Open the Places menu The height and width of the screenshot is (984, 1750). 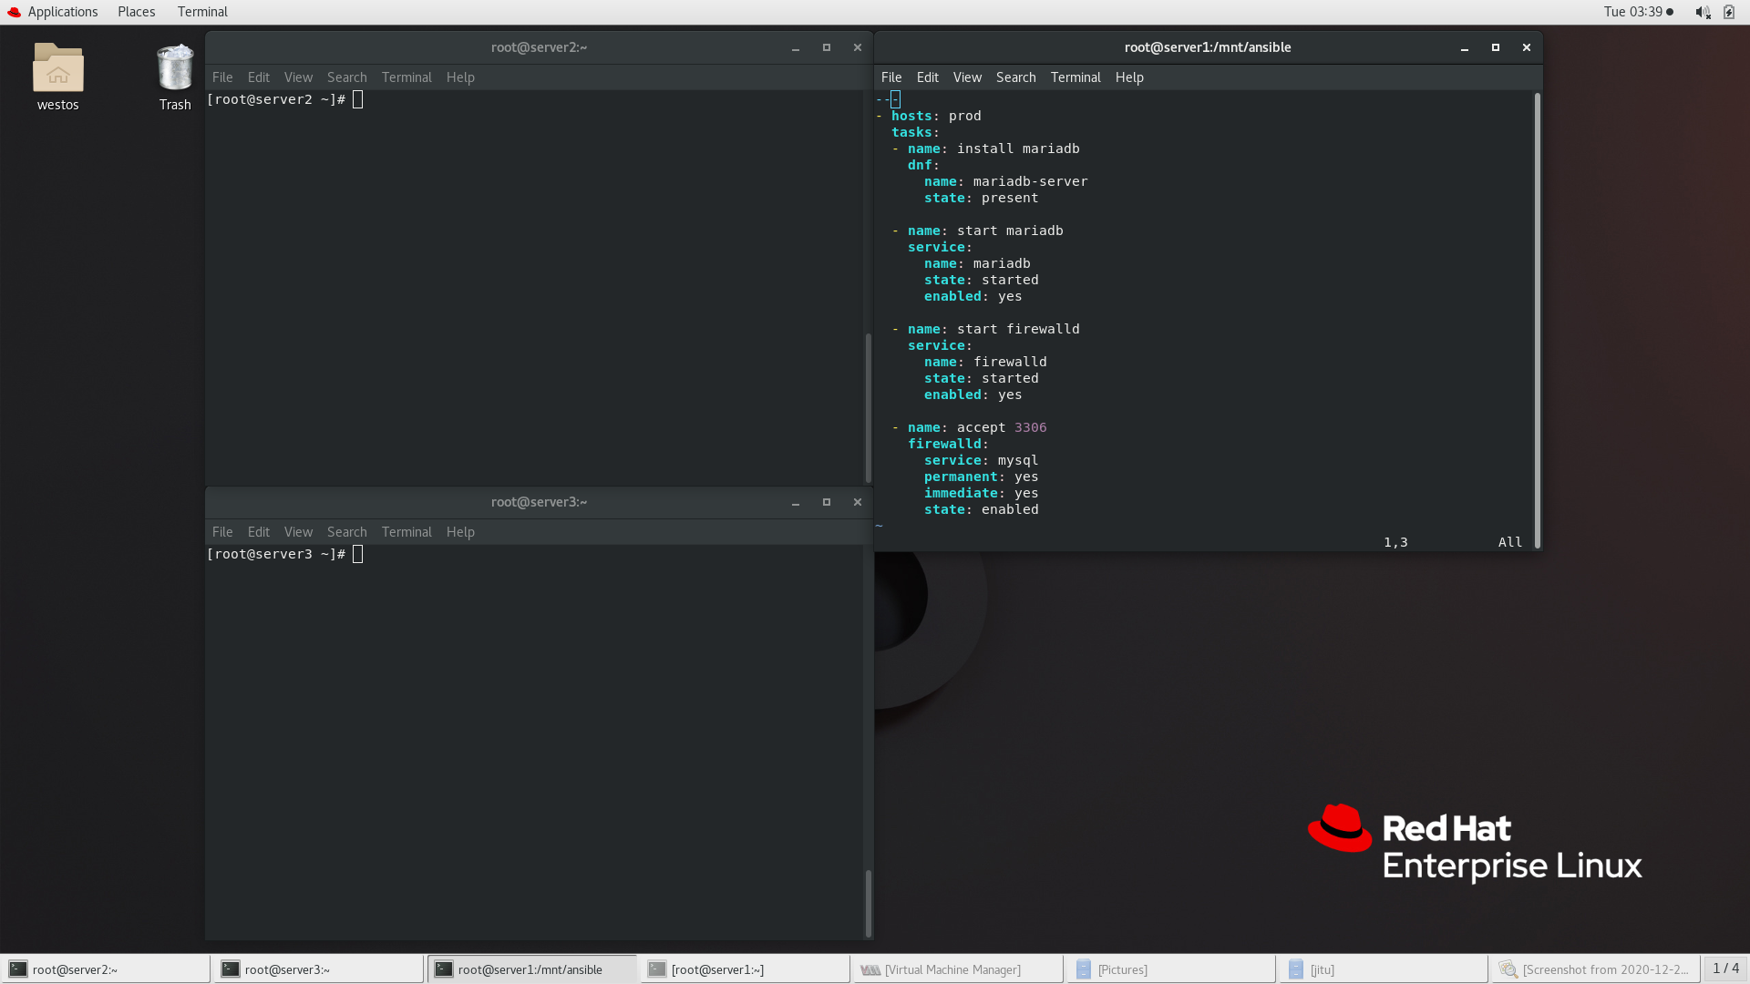click(x=136, y=12)
